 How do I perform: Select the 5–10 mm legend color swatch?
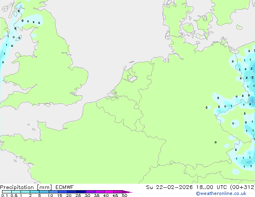(x=44, y=192)
